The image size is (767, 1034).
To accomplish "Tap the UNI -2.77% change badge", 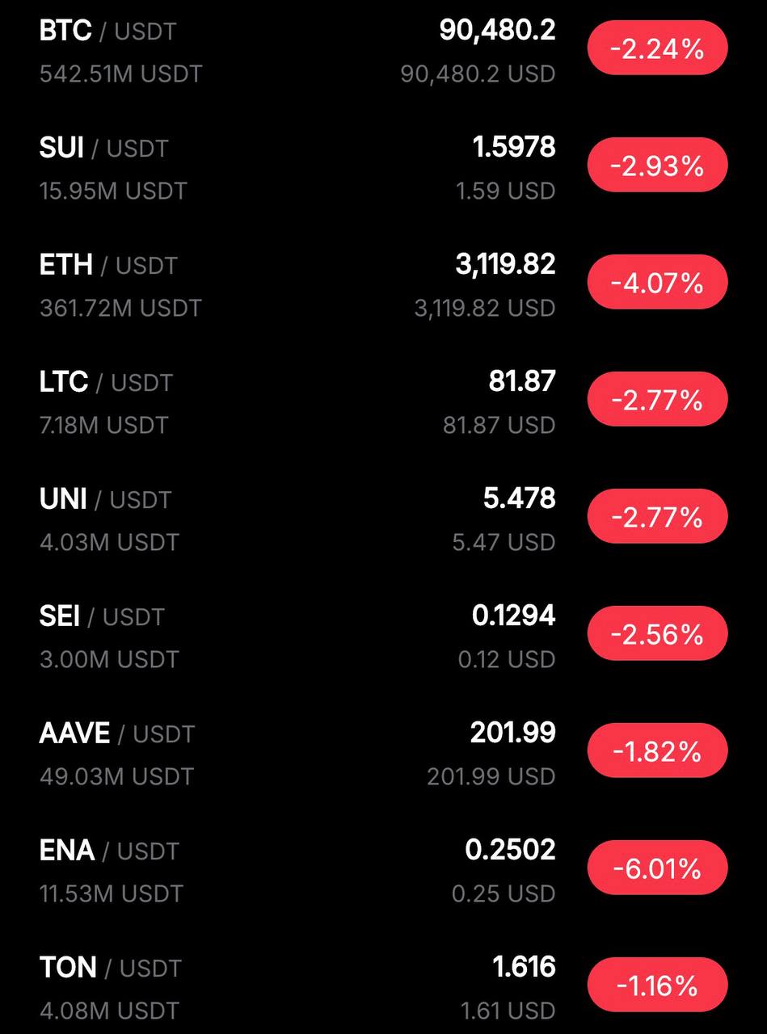I will click(x=657, y=518).
